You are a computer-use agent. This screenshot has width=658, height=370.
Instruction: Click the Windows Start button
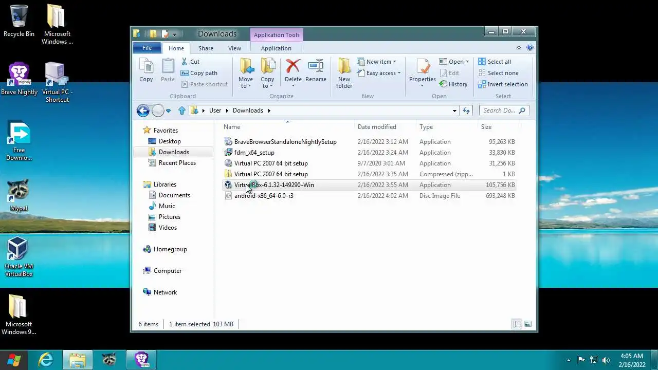[14, 360]
